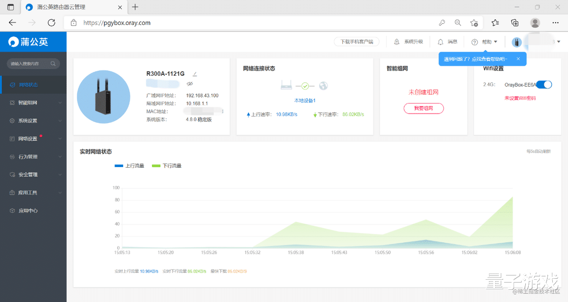The height and width of the screenshot is (302, 568).
Task: Click the system upgrade bell icon
Action: [x=397, y=42]
